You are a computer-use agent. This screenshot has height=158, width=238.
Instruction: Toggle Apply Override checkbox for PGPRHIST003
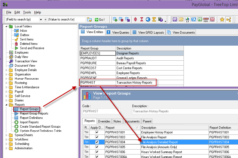pos(96,137)
